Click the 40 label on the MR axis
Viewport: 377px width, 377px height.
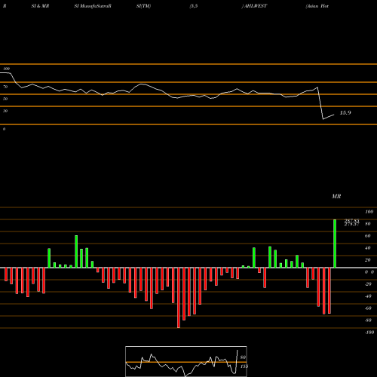click(x=367, y=248)
